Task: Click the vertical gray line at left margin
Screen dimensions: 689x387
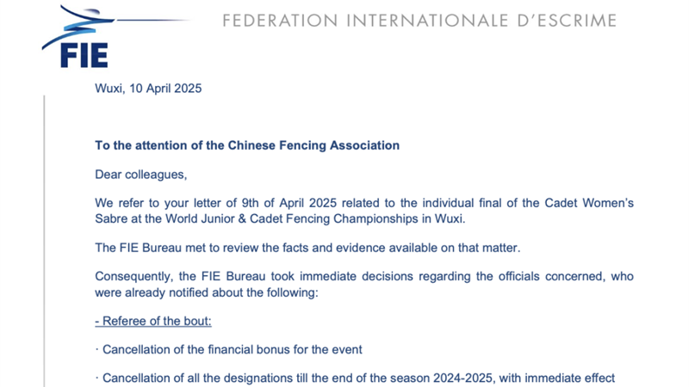Action: coord(45,241)
